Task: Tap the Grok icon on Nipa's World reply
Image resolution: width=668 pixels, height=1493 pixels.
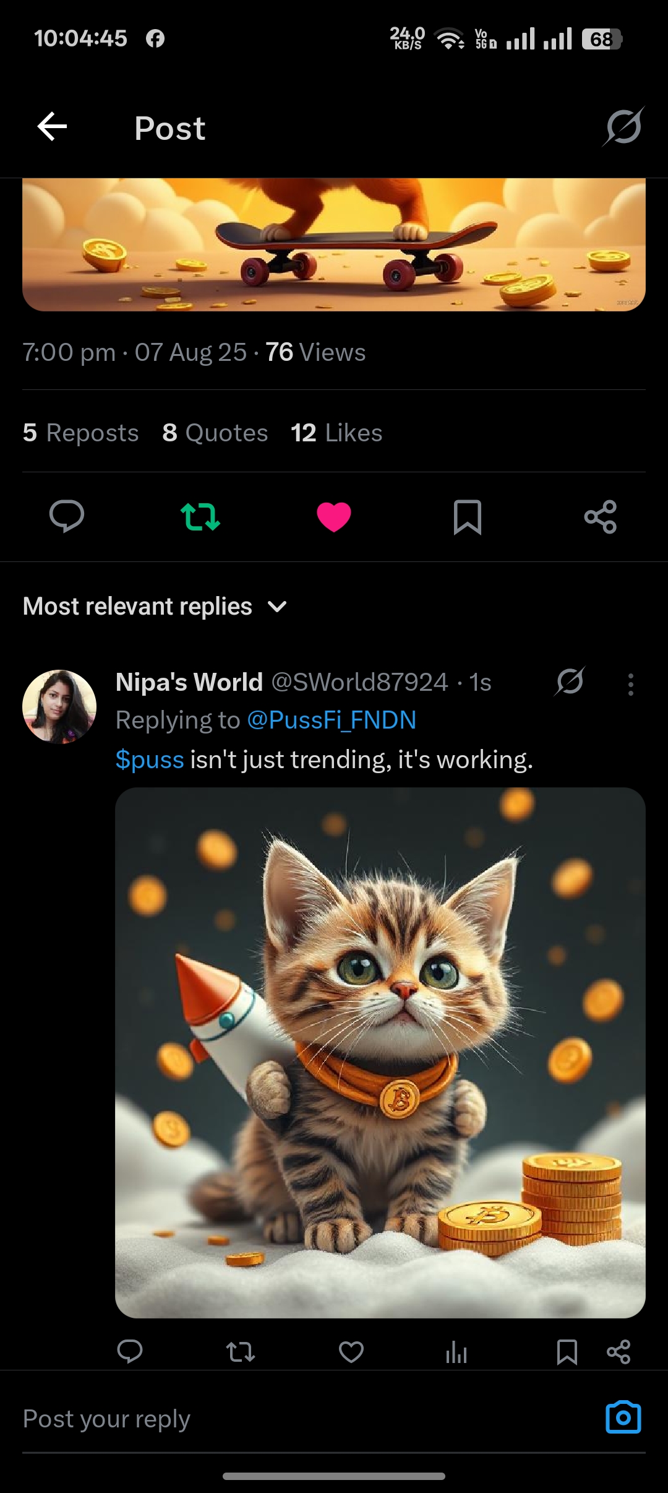Action: pyautogui.click(x=570, y=682)
